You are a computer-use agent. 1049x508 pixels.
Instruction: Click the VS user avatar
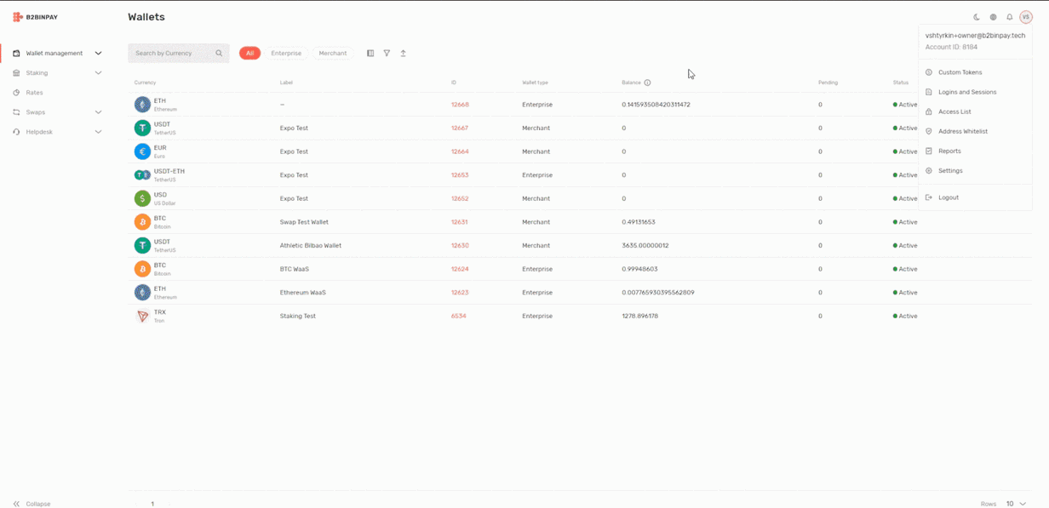point(1026,17)
